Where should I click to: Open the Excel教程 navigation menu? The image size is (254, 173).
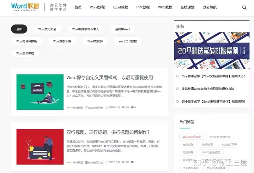pyautogui.click(x=121, y=7)
